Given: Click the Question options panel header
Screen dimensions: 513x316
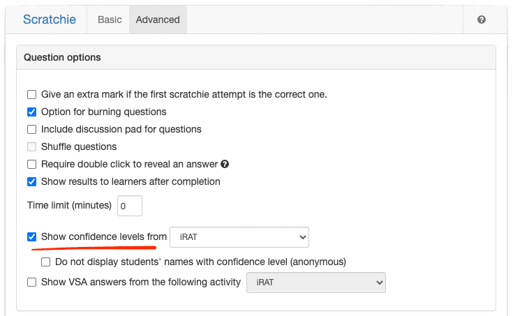Looking at the screenshot, I should point(256,57).
